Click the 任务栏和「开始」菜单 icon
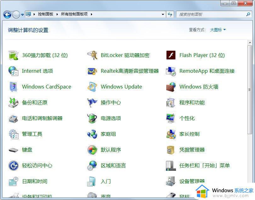Viewport: 255px width, 200px height. point(171,165)
